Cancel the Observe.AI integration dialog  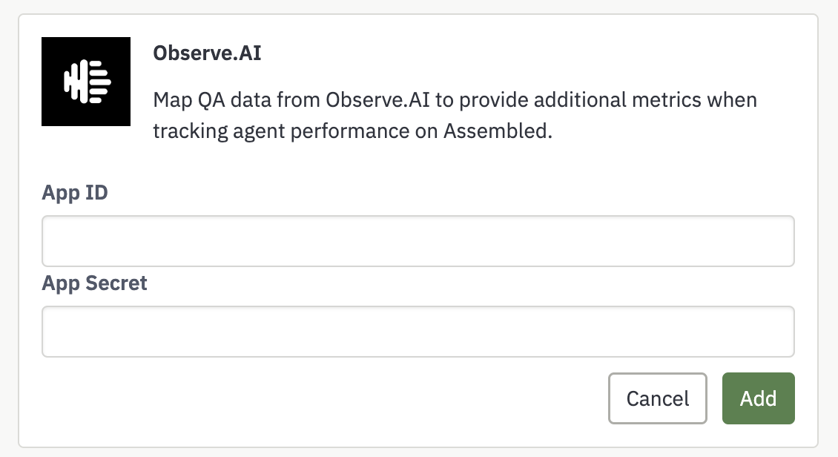tap(657, 398)
